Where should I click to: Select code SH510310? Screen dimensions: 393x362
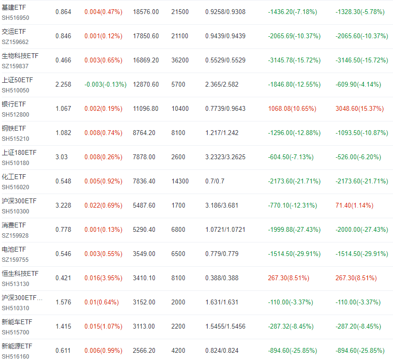pyautogui.click(x=15, y=308)
